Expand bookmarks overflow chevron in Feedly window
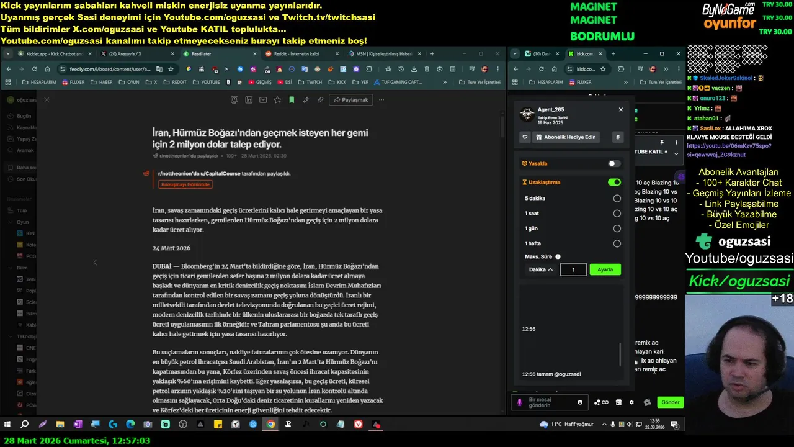Viewport: 794px width, 447px height. [445, 82]
